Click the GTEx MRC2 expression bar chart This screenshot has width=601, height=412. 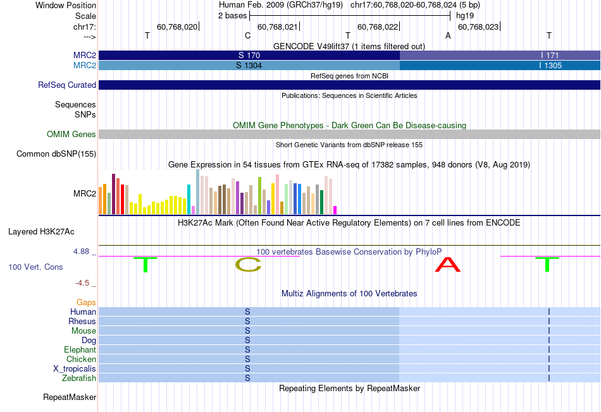(218, 192)
